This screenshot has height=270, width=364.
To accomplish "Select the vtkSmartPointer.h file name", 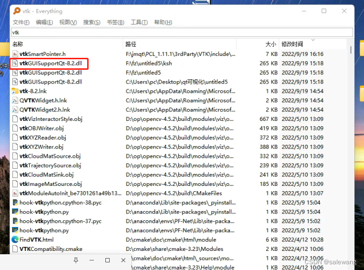I will coord(43,54).
